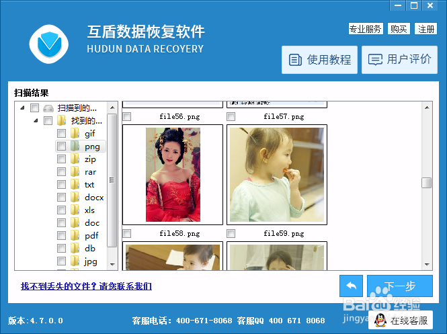447x334 pixels.
Task: Open the 使用教程 tutorial button
Action: point(319,60)
